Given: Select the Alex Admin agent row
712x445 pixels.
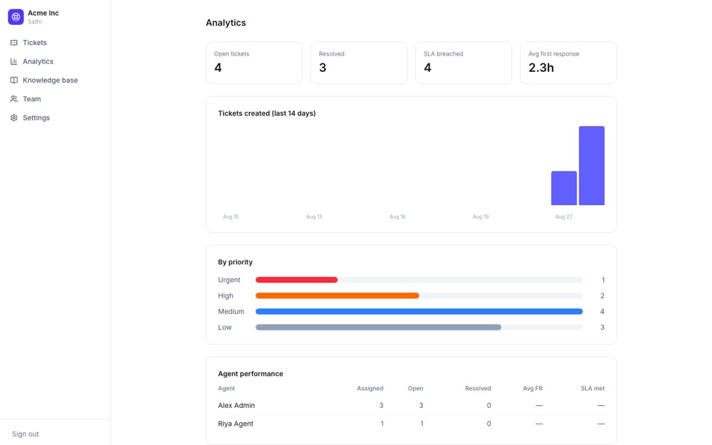Looking at the screenshot, I should click(412, 406).
